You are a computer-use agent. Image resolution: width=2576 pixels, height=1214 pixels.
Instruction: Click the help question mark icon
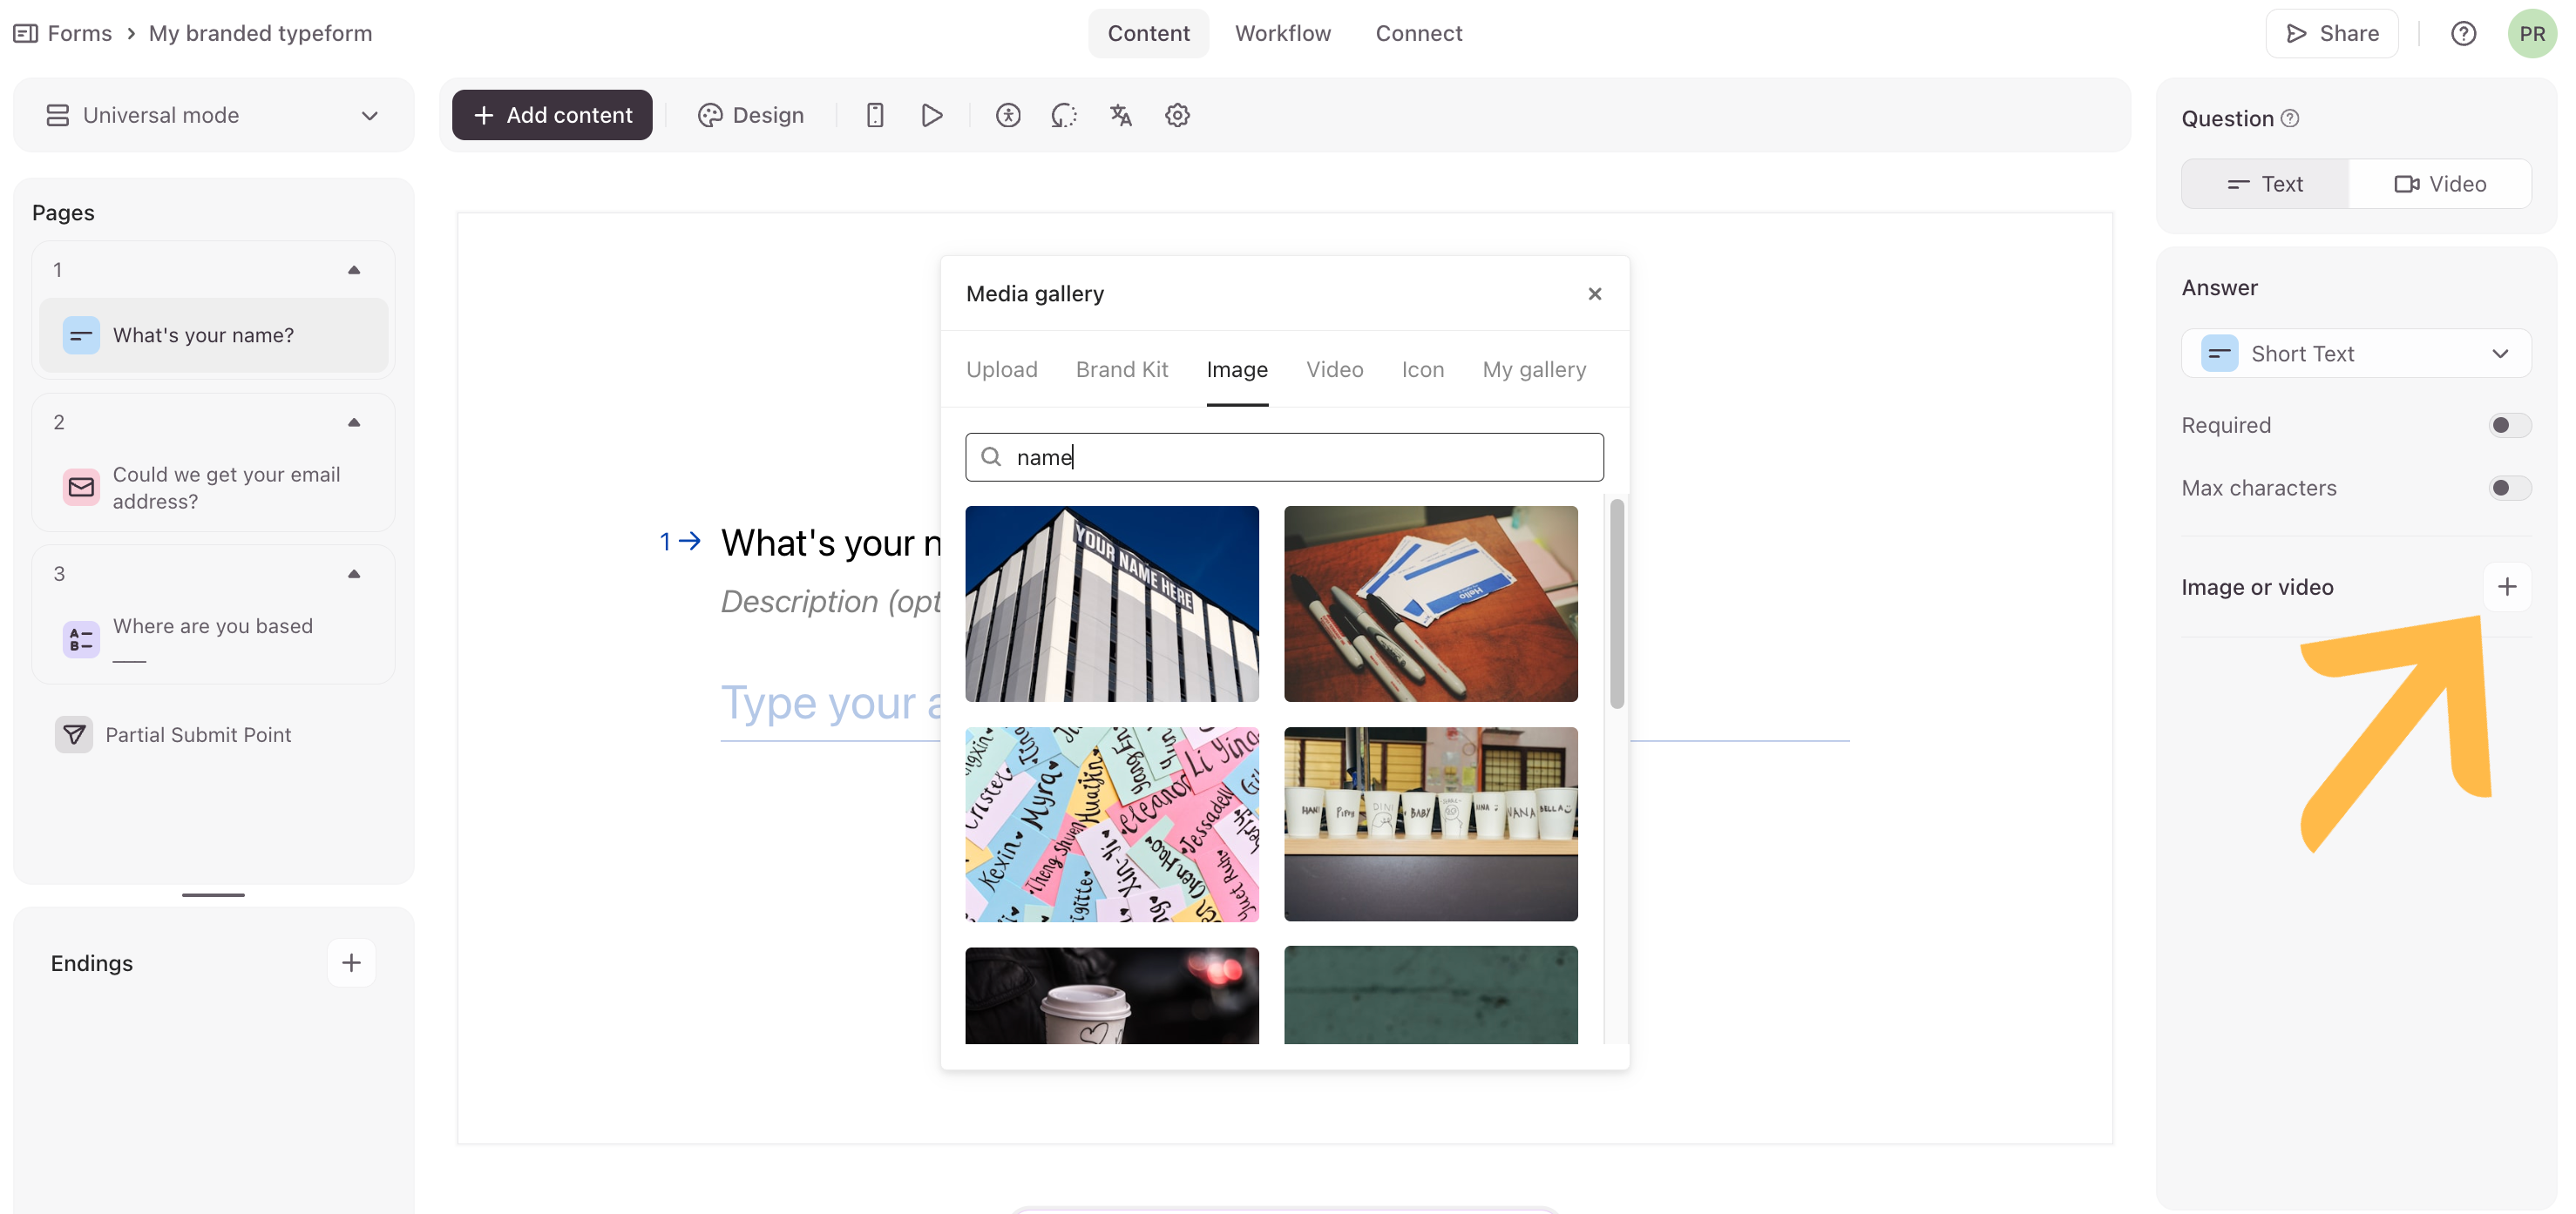point(2463,34)
